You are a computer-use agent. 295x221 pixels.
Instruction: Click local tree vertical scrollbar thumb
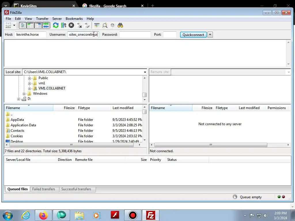pos(145,95)
